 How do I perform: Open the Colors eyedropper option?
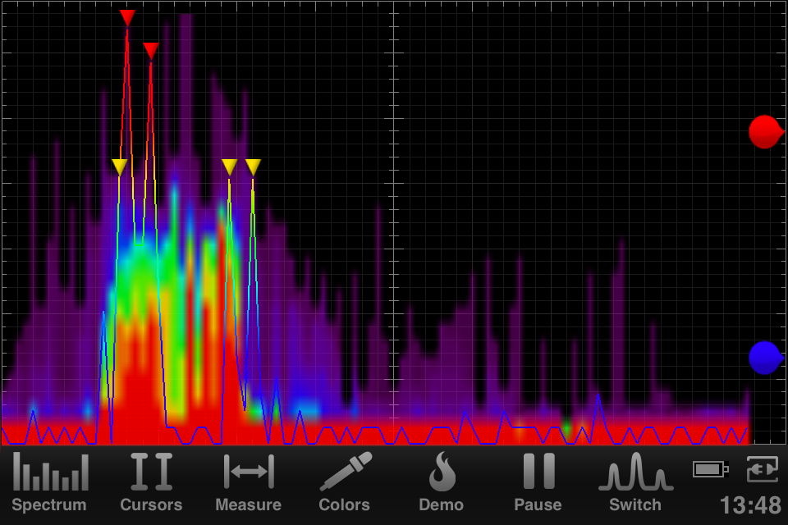click(345, 482)
